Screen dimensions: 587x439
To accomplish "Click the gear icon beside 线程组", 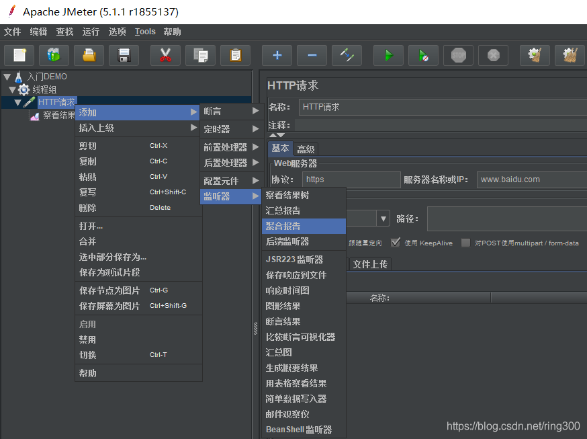I will click(x=24, y=89).
